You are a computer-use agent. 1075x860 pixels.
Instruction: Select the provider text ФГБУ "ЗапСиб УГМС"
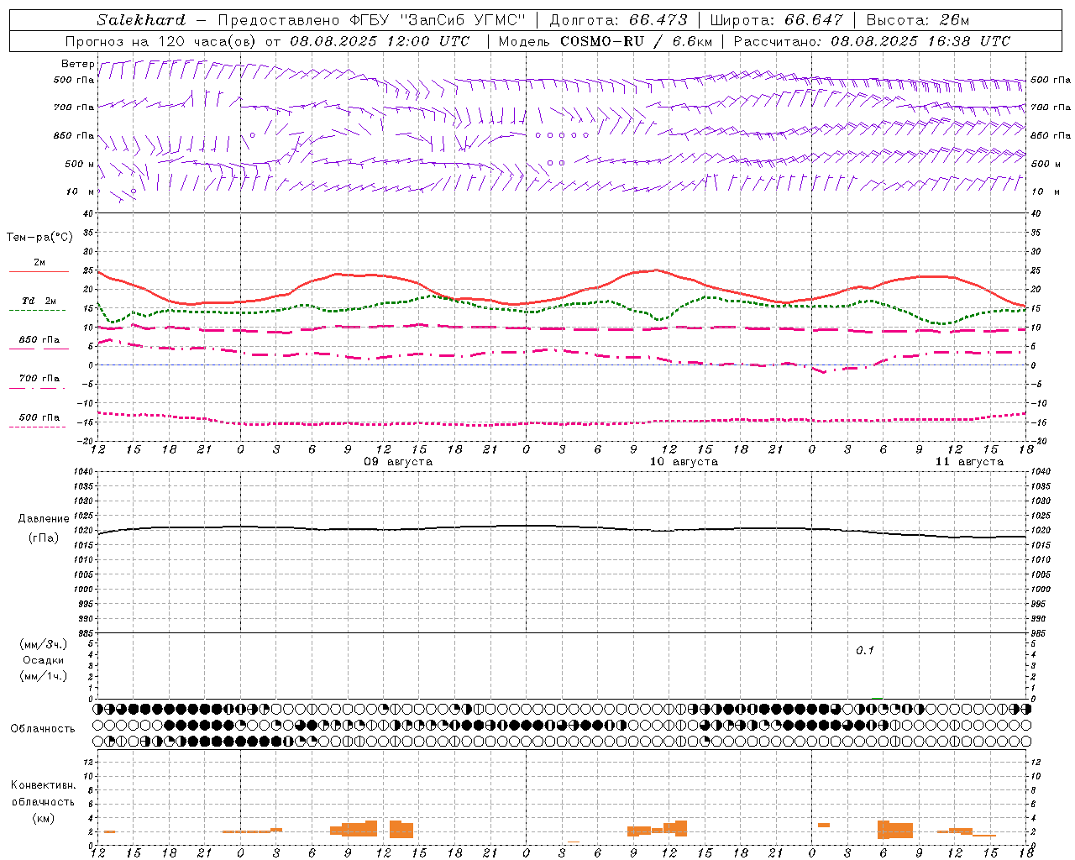[436, 20]
